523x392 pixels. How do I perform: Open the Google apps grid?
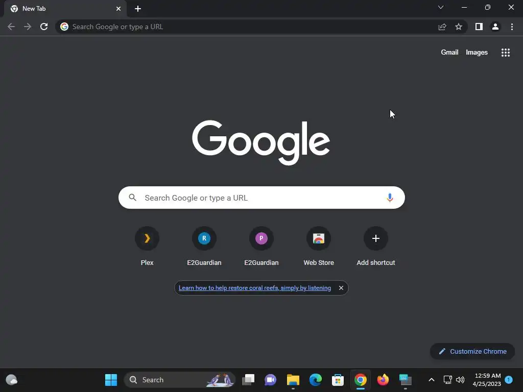[x=505, y=53]
